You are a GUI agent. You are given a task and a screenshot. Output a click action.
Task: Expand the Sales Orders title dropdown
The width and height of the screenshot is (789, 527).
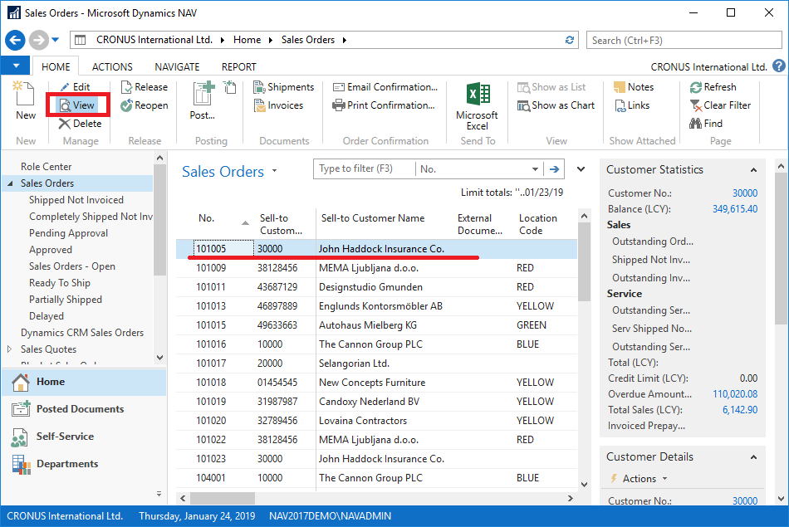274,170
